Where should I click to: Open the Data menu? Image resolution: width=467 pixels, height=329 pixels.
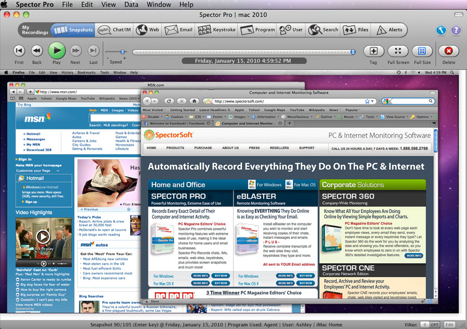[131, 5]
